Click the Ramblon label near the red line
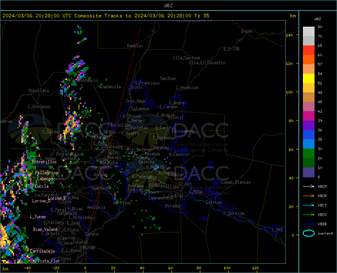 coord(135,46)
